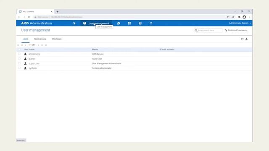Click the password key icon in address bar

coord(228,17)
